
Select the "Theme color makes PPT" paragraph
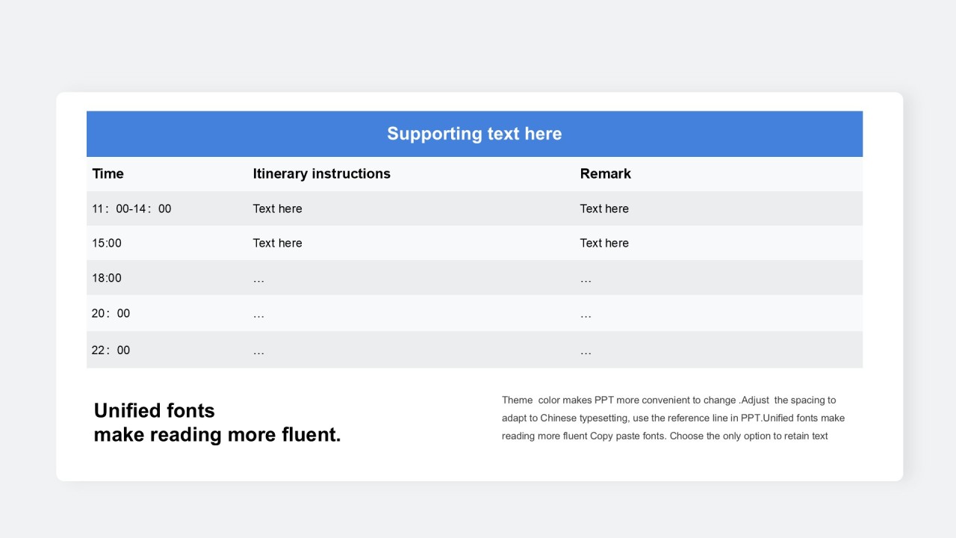point(672,418)
